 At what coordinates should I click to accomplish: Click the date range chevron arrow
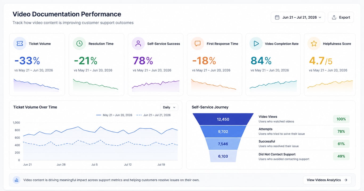[x=320, y=17]
